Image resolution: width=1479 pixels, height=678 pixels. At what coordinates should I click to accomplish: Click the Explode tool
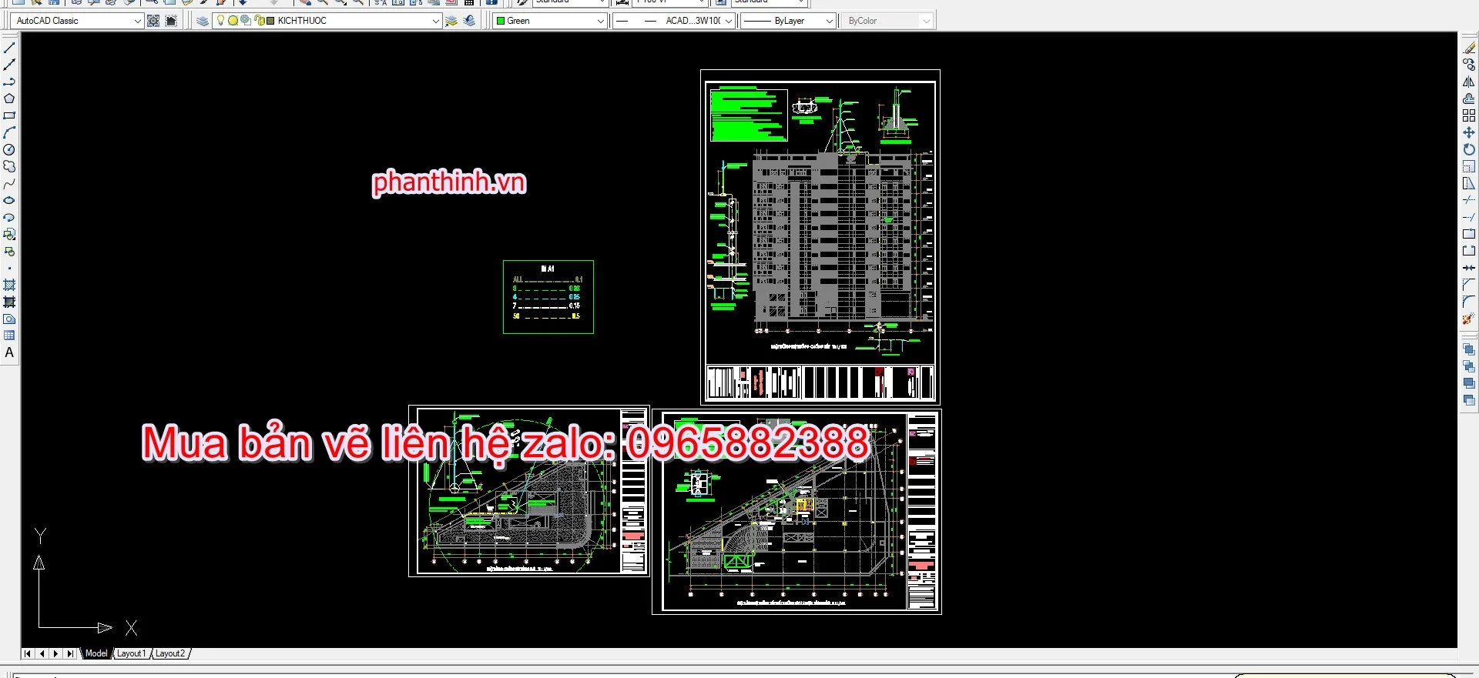(x=1469, y=319)
